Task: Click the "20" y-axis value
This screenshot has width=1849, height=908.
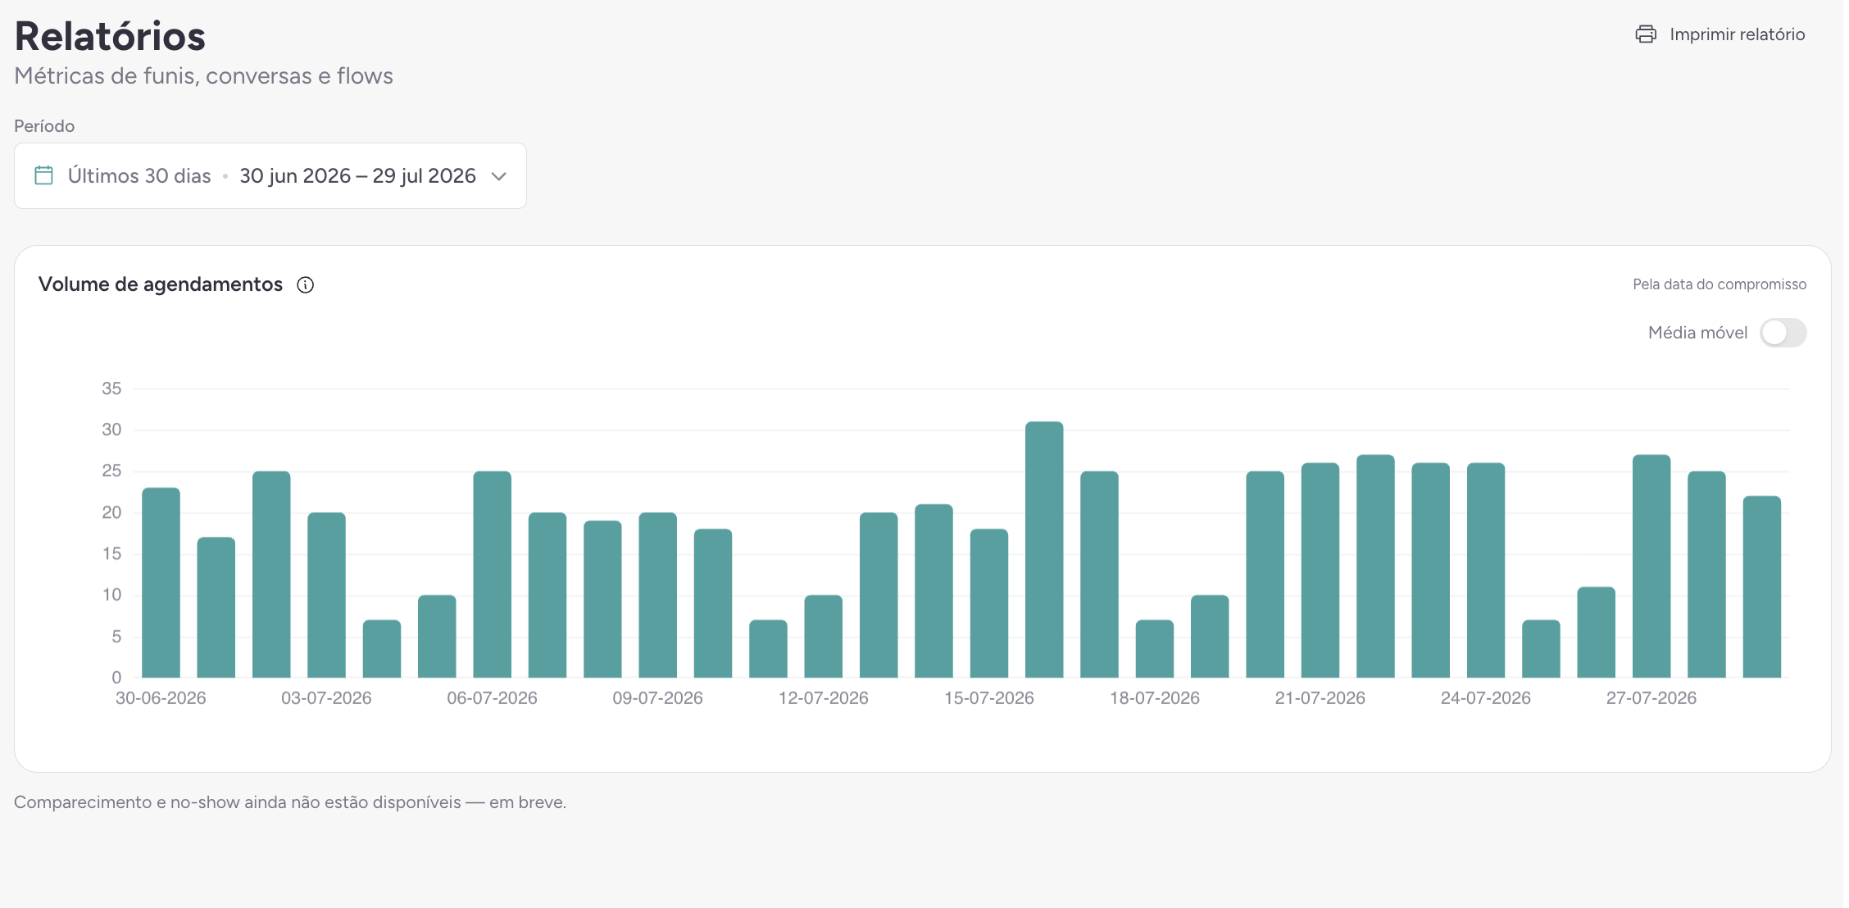Action: click(111, 512)
